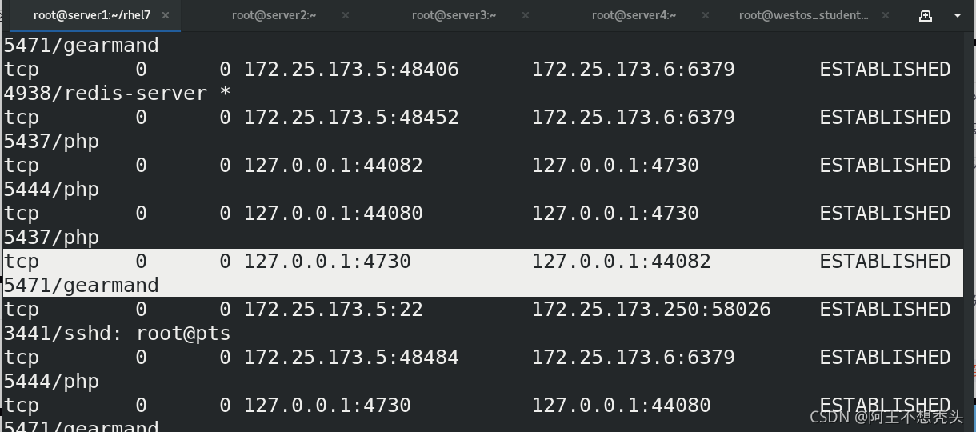976x432 pixels.
Task: Click ESTABLISHED in the 48452 row
Action: 885,118
